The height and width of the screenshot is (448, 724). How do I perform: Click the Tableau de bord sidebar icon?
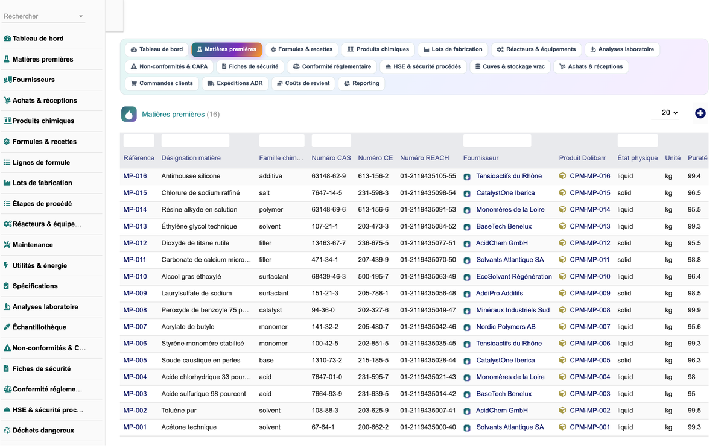click(7, 39)
